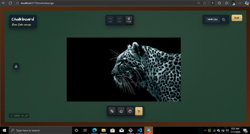Open the green NVIDIA tray icon
The width and height of the screenshot is (250, 134).
(x=209, y=131)
